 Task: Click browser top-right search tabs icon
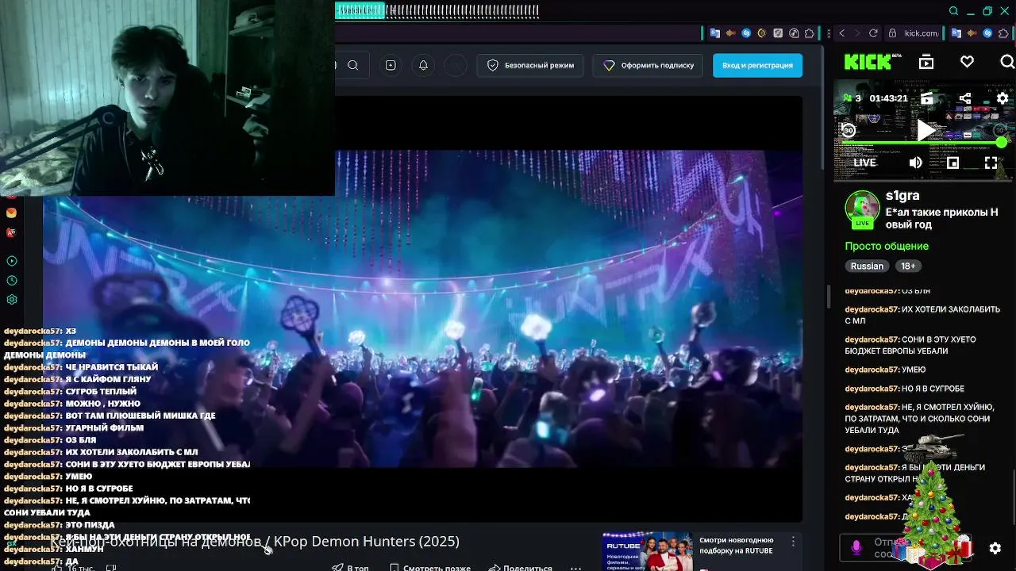pyautogui.click(x=954, y=11)
